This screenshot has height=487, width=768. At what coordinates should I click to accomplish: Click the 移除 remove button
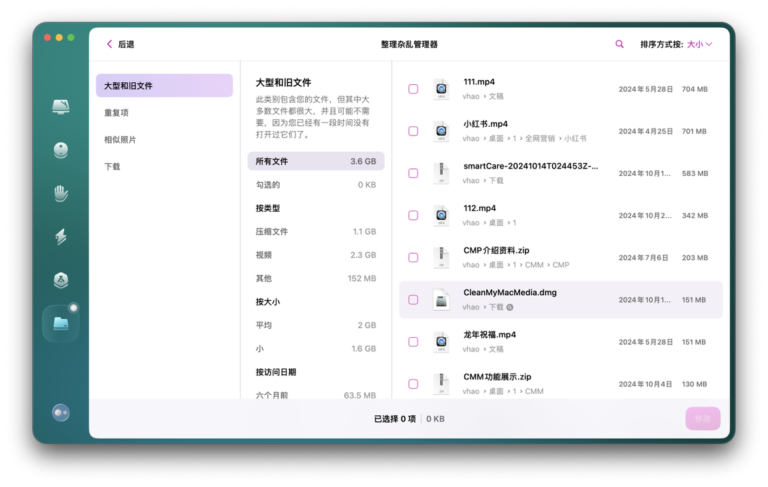tap(702, 418)
